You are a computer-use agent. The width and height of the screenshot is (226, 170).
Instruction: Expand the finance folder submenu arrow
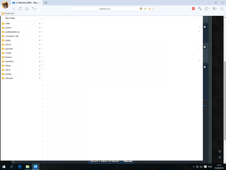(40, 57)
